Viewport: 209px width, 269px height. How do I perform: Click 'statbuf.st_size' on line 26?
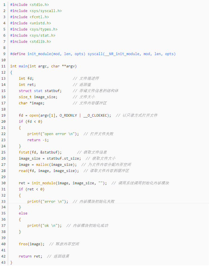point(63,159)
